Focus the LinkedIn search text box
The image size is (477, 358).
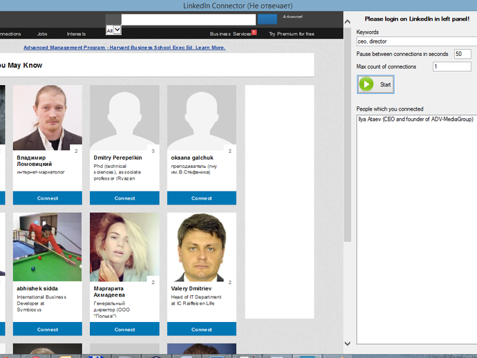[188, 19]
